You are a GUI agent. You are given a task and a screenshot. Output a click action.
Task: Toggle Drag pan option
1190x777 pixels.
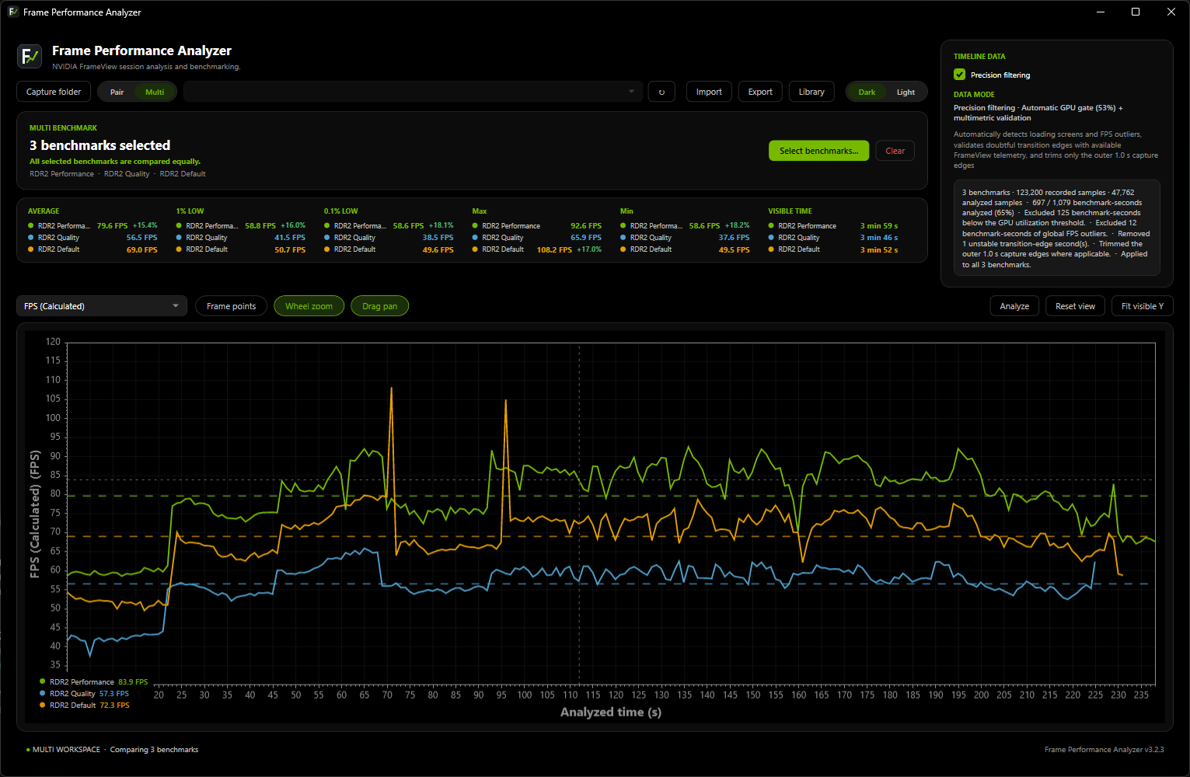pos(379,306)
